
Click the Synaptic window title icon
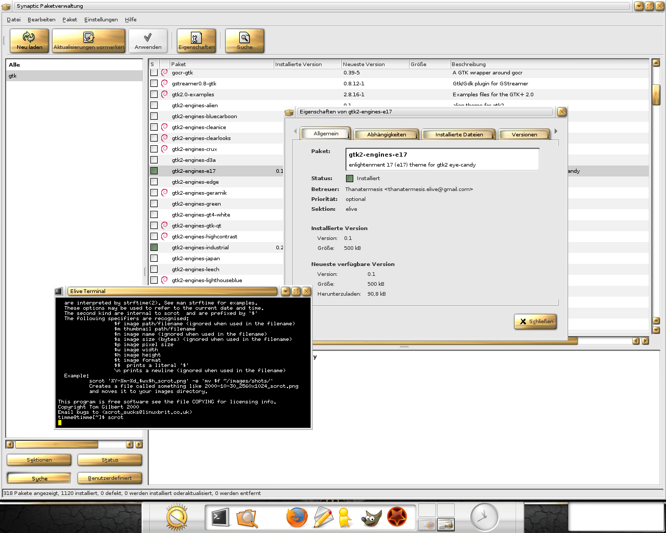click(6, 6)
